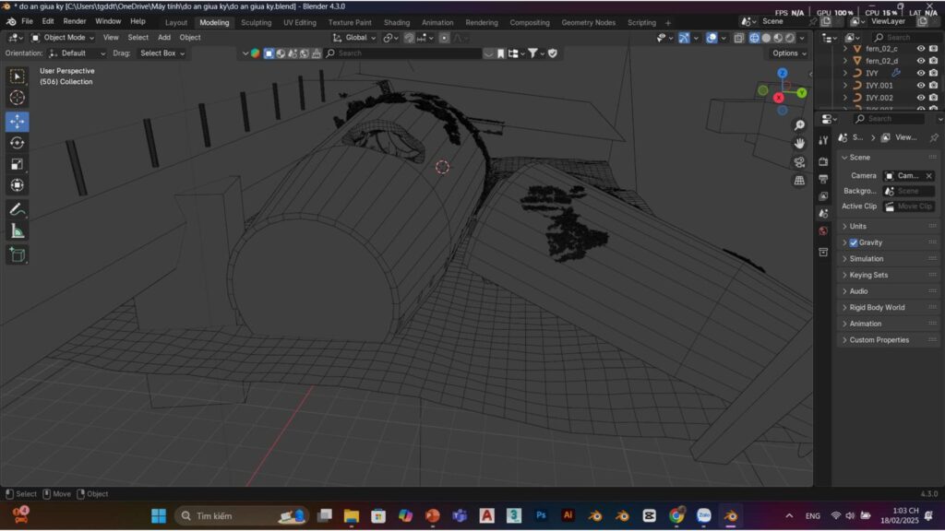This screenshot has width=945, height=531.
Task: Select the Scale tool
Action: [x=18, y=164]
